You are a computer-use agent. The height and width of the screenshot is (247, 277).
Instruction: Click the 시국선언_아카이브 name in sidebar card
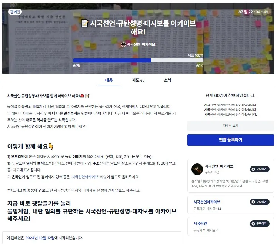(219, 166)
